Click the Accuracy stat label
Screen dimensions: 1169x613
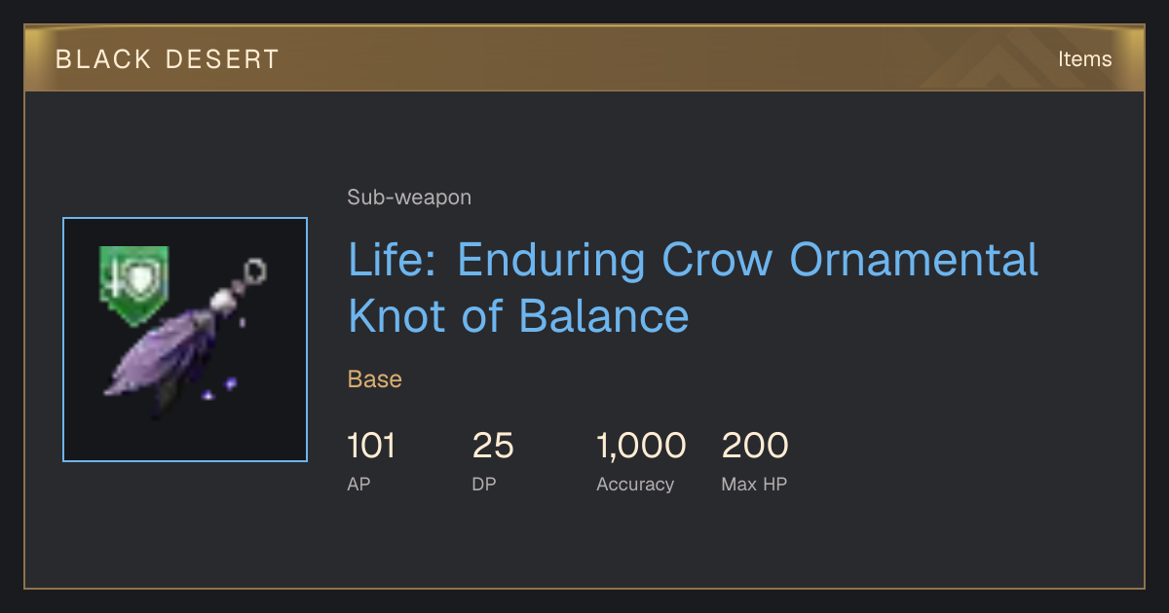(635, 485)
